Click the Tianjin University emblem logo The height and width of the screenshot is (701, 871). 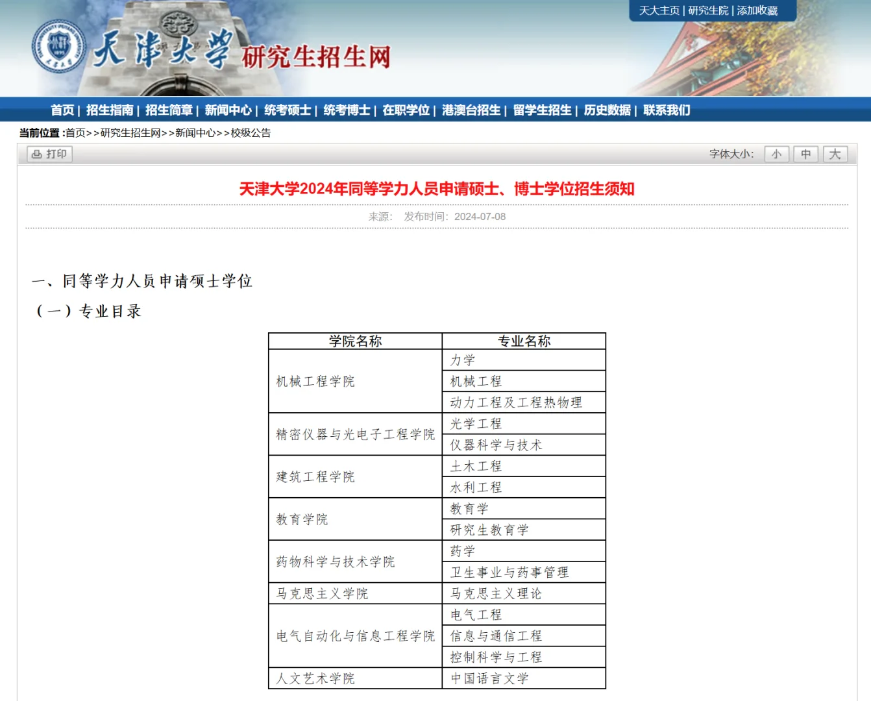coord(58,46)
